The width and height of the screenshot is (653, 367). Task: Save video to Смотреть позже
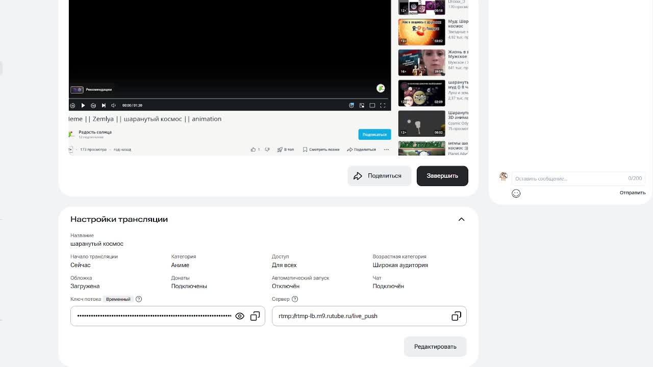(321, 149)
